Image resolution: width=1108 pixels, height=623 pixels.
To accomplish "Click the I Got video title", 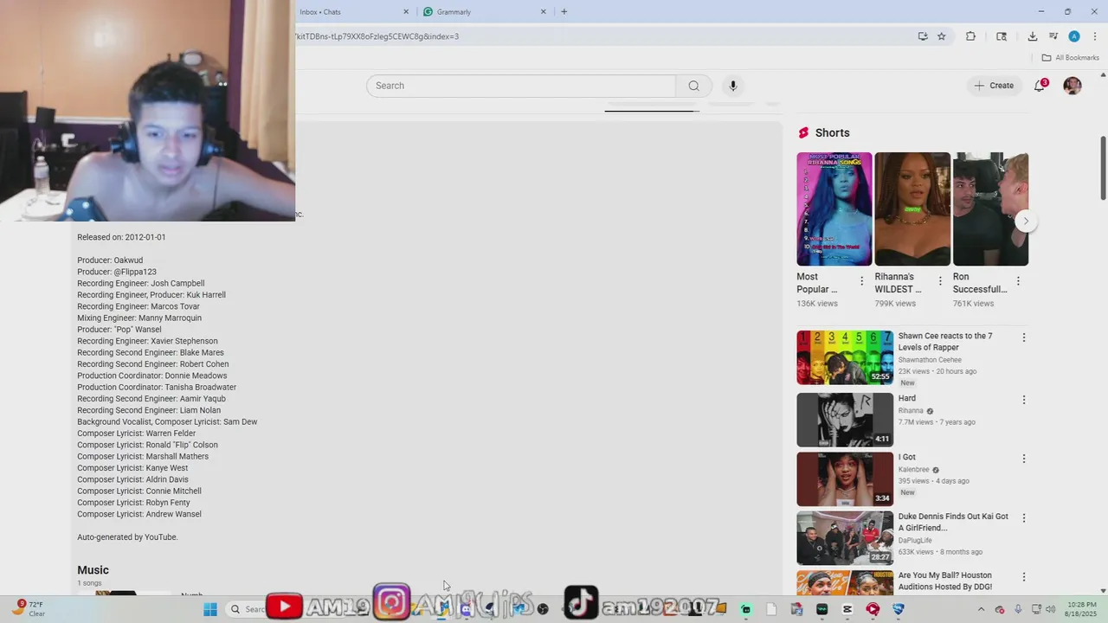I will tap(907, 457).
